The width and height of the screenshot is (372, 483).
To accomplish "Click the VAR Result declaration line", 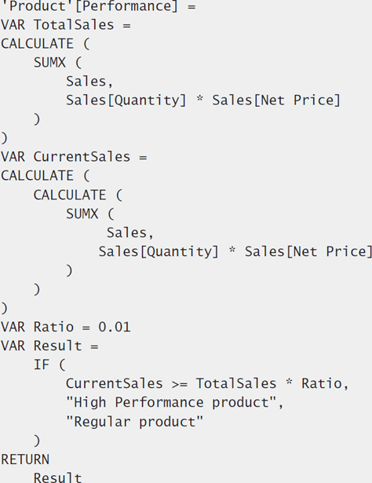I will point(49,346).
